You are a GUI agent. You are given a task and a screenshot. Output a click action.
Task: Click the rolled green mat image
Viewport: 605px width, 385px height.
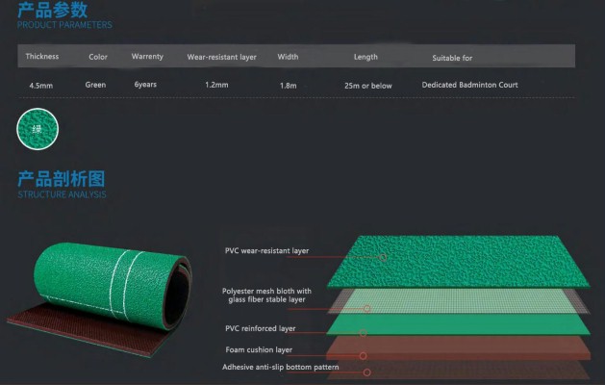[98, 291]
